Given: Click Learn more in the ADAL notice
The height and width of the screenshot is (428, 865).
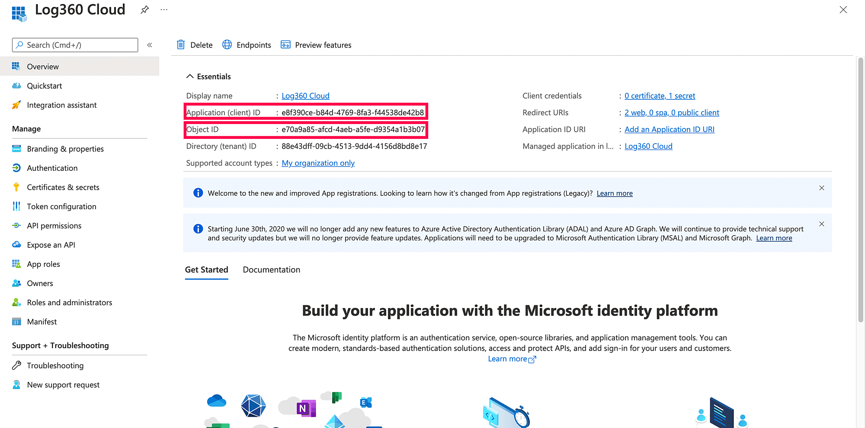Looking at the screenshot, I should [x=774, y=238].
